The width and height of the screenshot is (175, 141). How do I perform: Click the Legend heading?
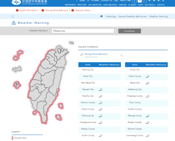[x=15, y=132]
